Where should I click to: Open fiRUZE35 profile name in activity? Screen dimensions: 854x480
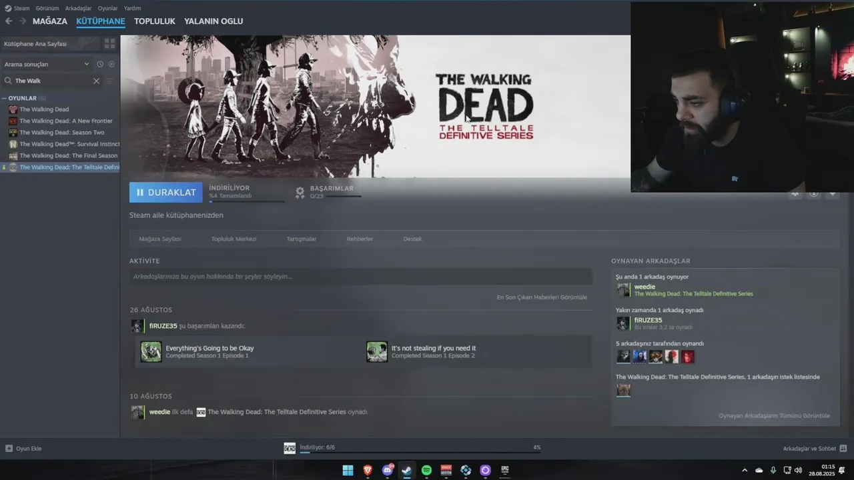[x=163, y=326]
